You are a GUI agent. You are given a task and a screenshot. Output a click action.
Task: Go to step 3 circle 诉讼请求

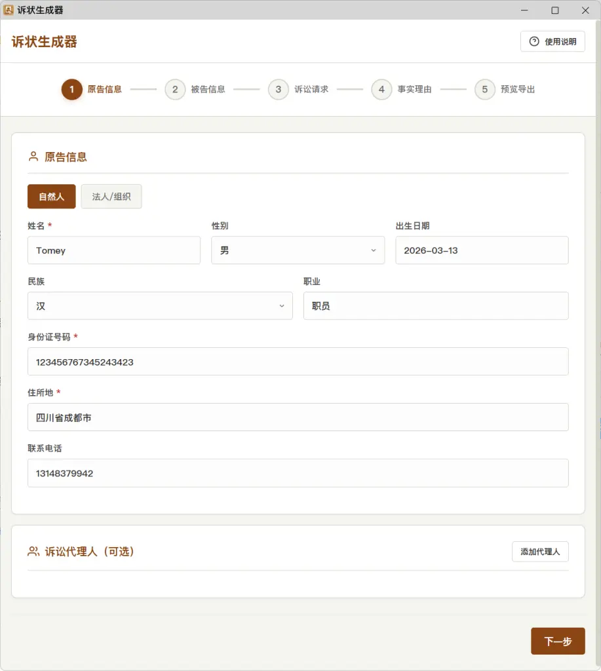[x=279, y=89]
